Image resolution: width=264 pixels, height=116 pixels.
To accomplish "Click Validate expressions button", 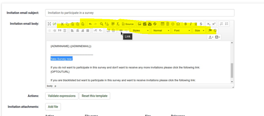I will point(62,96).
